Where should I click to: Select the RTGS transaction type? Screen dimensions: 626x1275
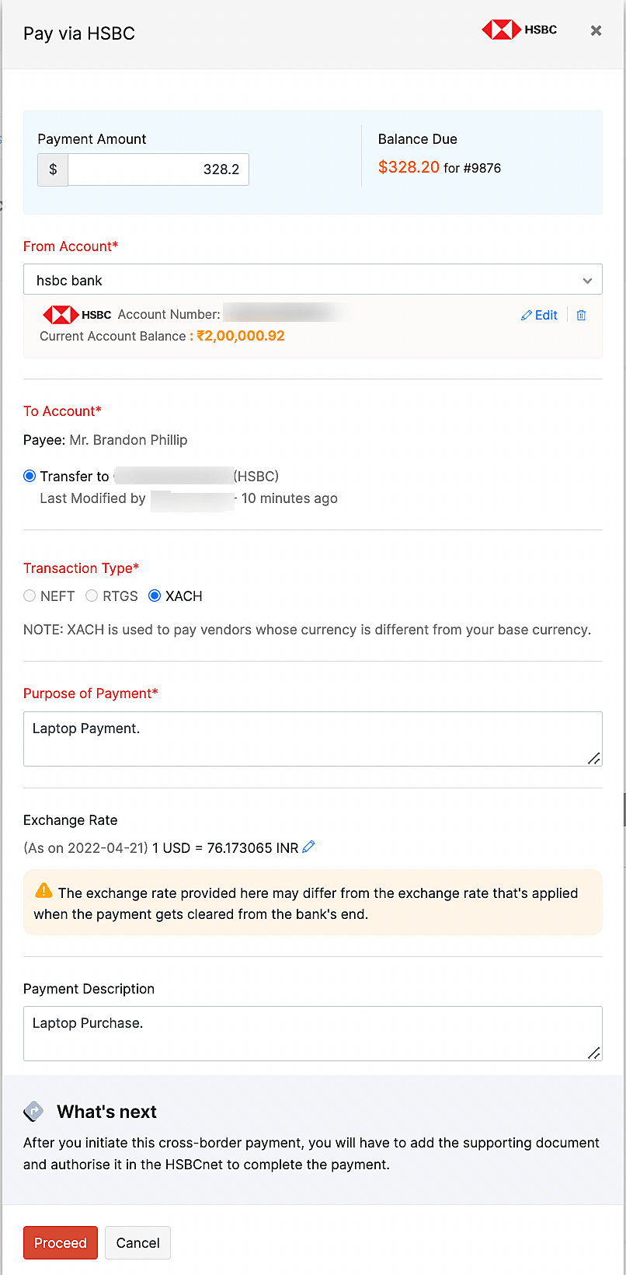click(92, 596)
